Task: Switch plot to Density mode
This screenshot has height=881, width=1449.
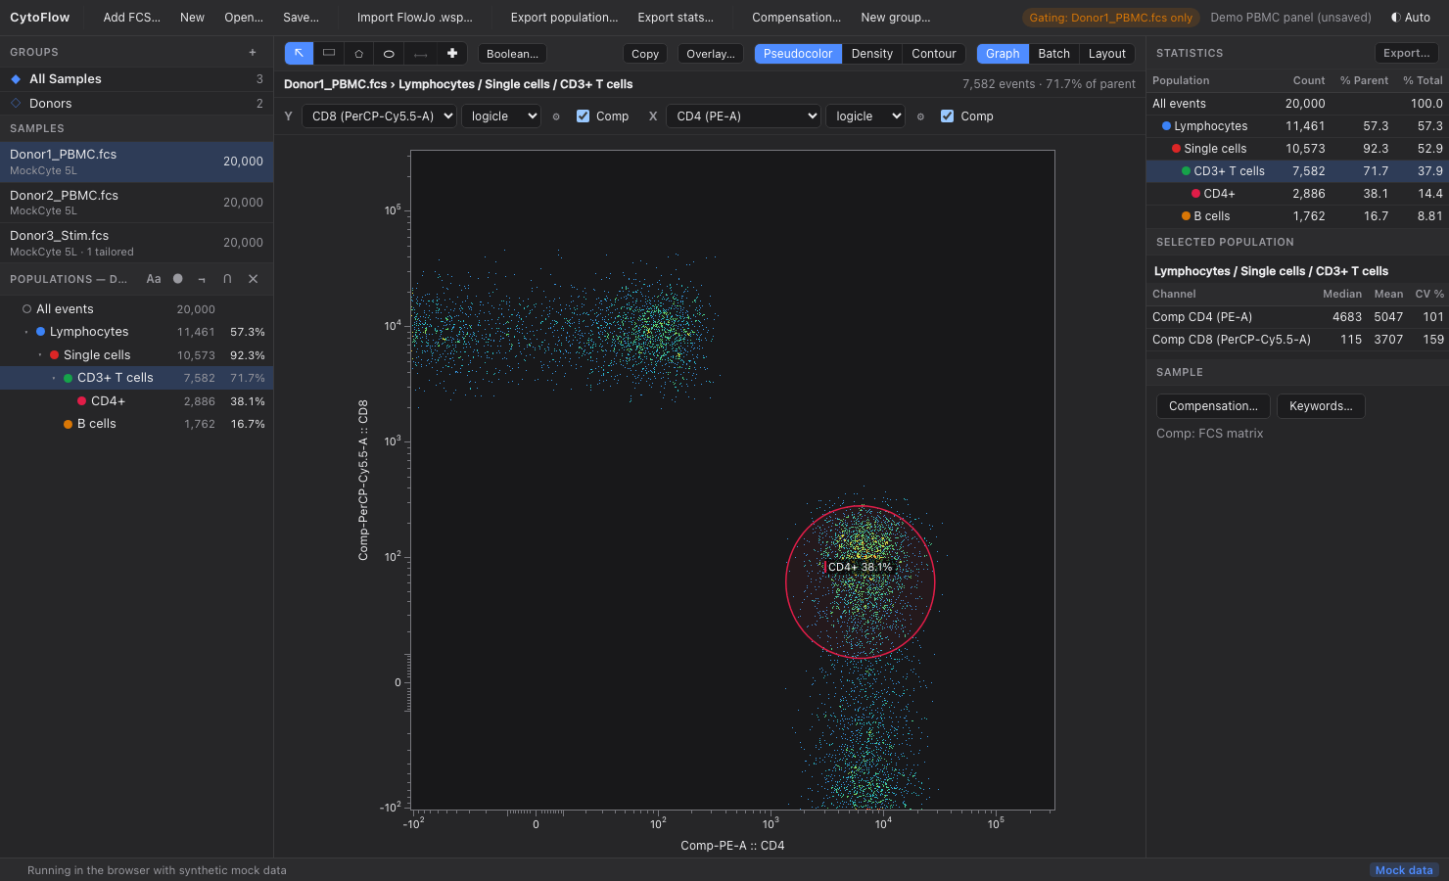Action: pos(872,54)
